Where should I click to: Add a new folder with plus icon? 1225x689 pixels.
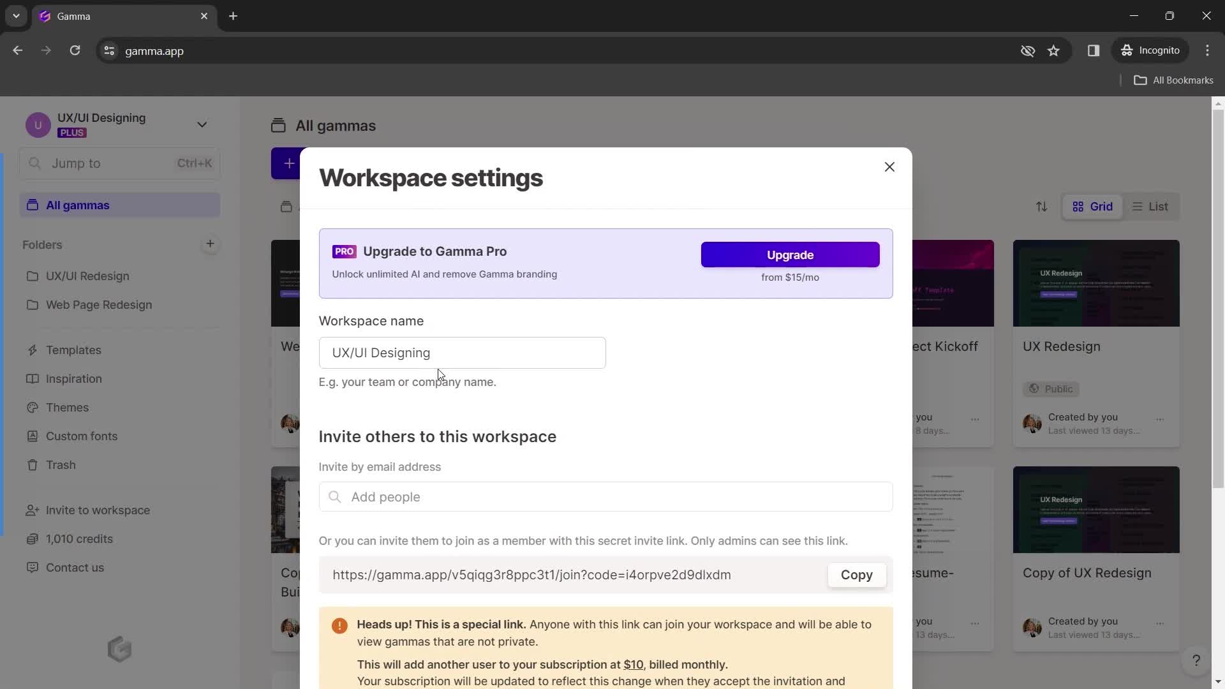(x=210, y=244)
